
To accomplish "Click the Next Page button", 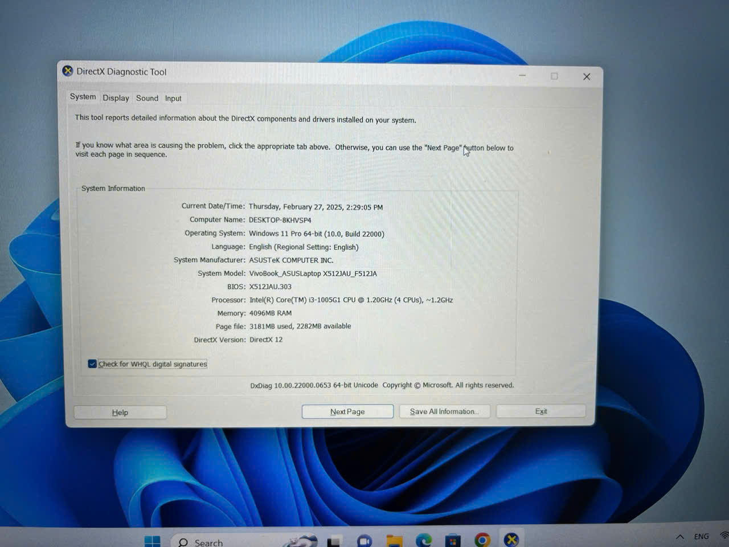I will pyautogui.click(x=347, y=411).
